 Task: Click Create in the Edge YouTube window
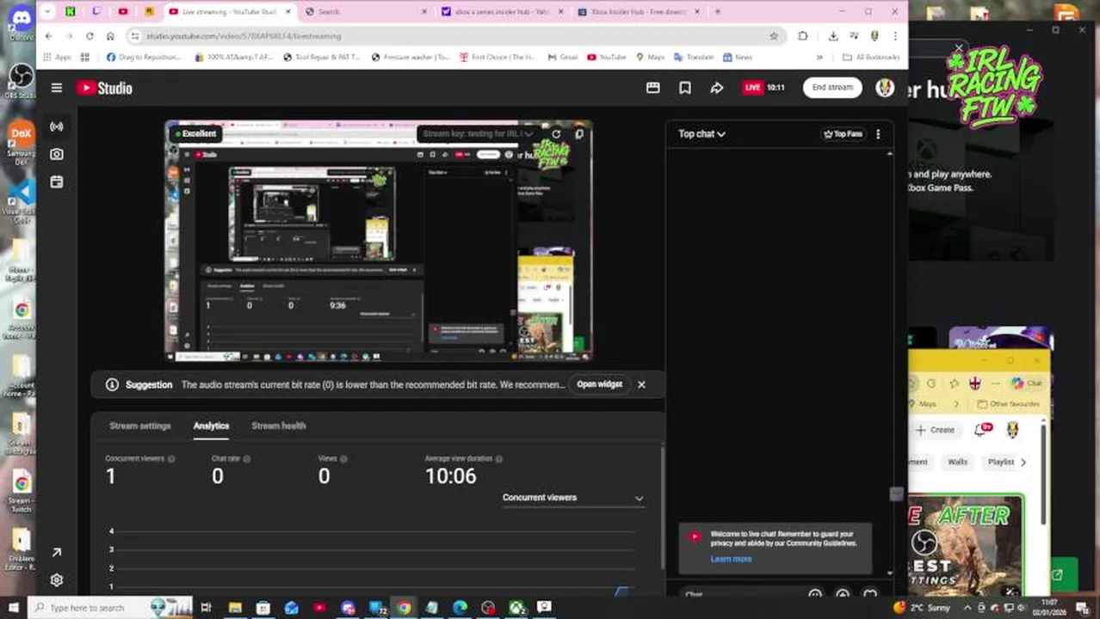(936, 430)
